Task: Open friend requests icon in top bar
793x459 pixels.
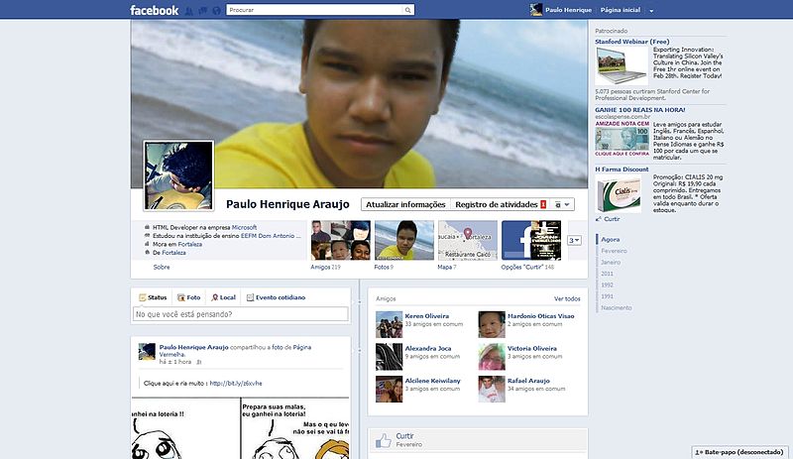Action: 190,10
